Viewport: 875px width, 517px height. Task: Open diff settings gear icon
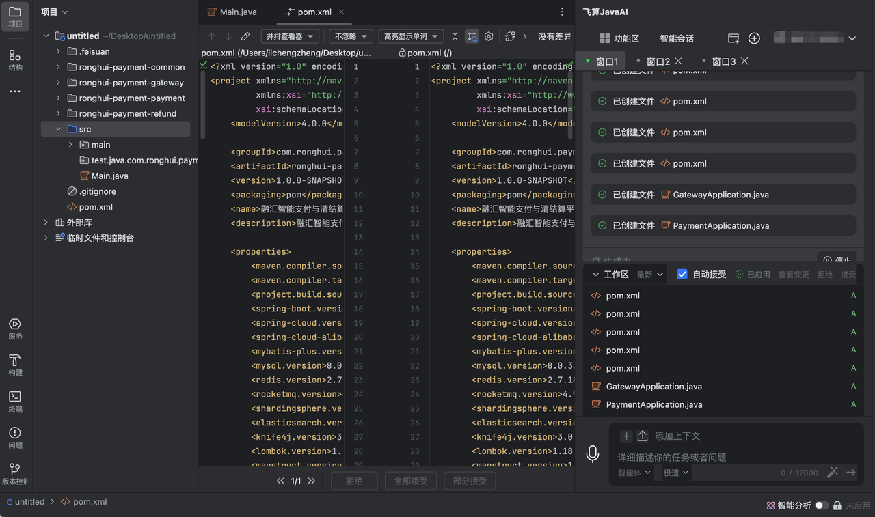tap(489, 36)
